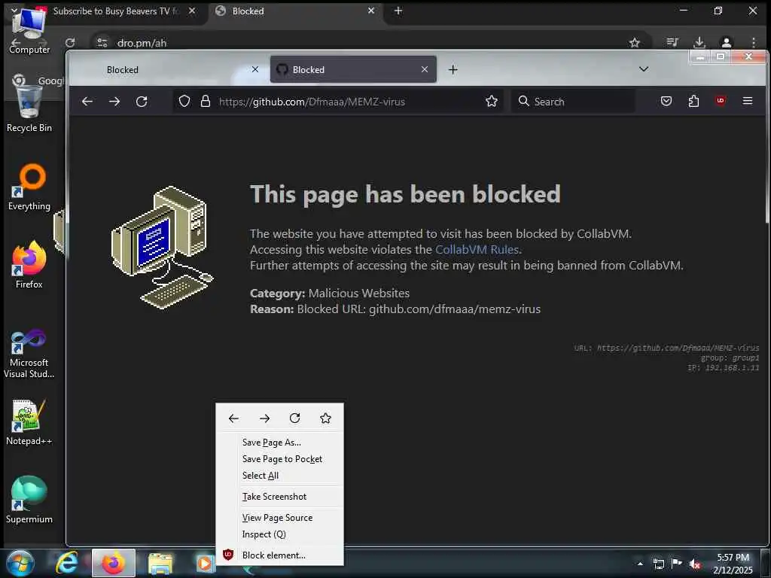Open Chrome profile avatar icon
The height and width of the screenshot is (578, 771).
[x=727, y=43]
